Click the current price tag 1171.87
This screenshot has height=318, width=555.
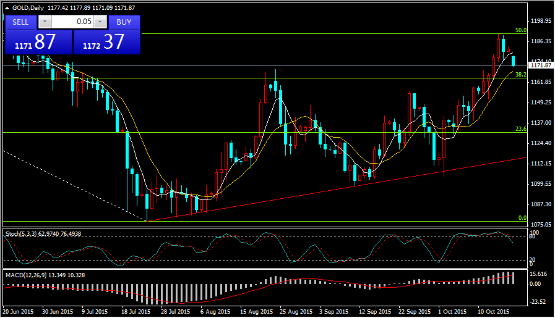click(541, 65)
